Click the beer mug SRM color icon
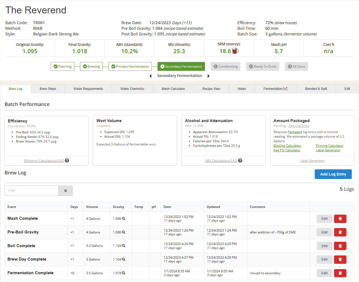 (x=235, y=51)
